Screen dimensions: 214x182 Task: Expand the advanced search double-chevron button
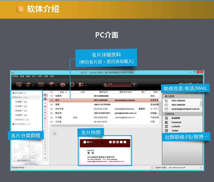pos(134,85)
